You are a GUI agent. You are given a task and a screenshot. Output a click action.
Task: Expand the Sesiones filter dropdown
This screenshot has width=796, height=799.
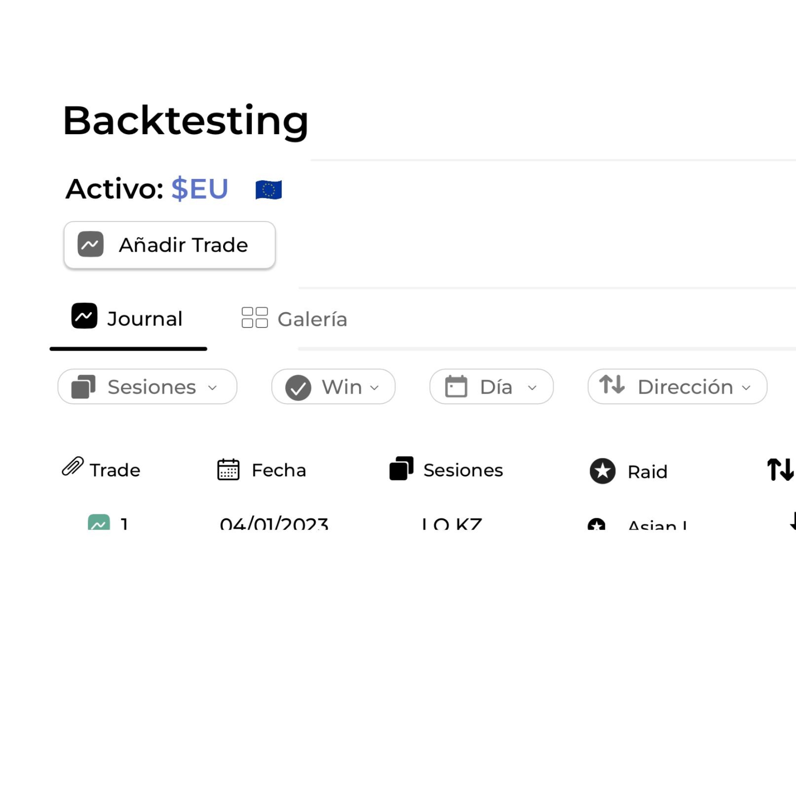[x=147, y=387]
